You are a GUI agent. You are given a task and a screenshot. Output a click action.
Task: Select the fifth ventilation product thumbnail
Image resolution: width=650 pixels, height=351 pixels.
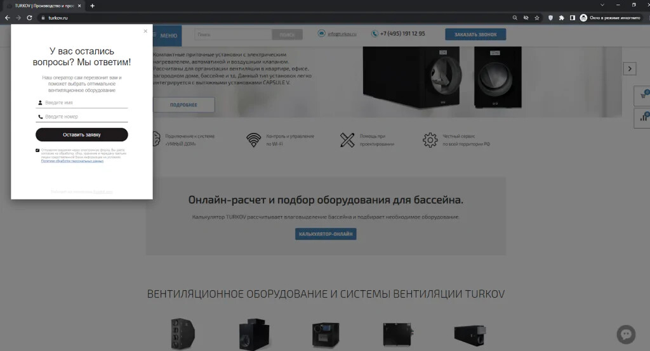(x=470, y=335)
